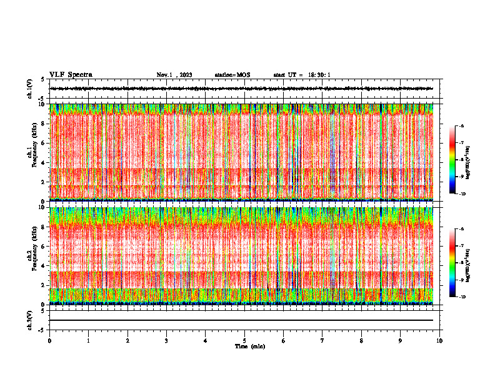Click the '-10' label on ch.2 color bar
Viewport: 495px width, 382px height.
coord(462,297)
